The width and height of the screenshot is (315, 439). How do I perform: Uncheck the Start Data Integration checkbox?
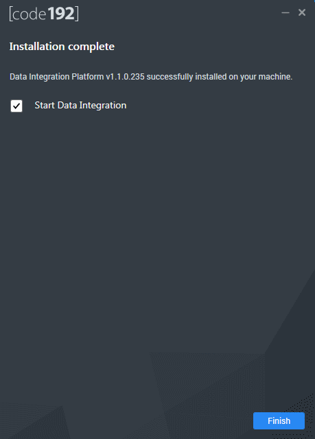(16, 106)
